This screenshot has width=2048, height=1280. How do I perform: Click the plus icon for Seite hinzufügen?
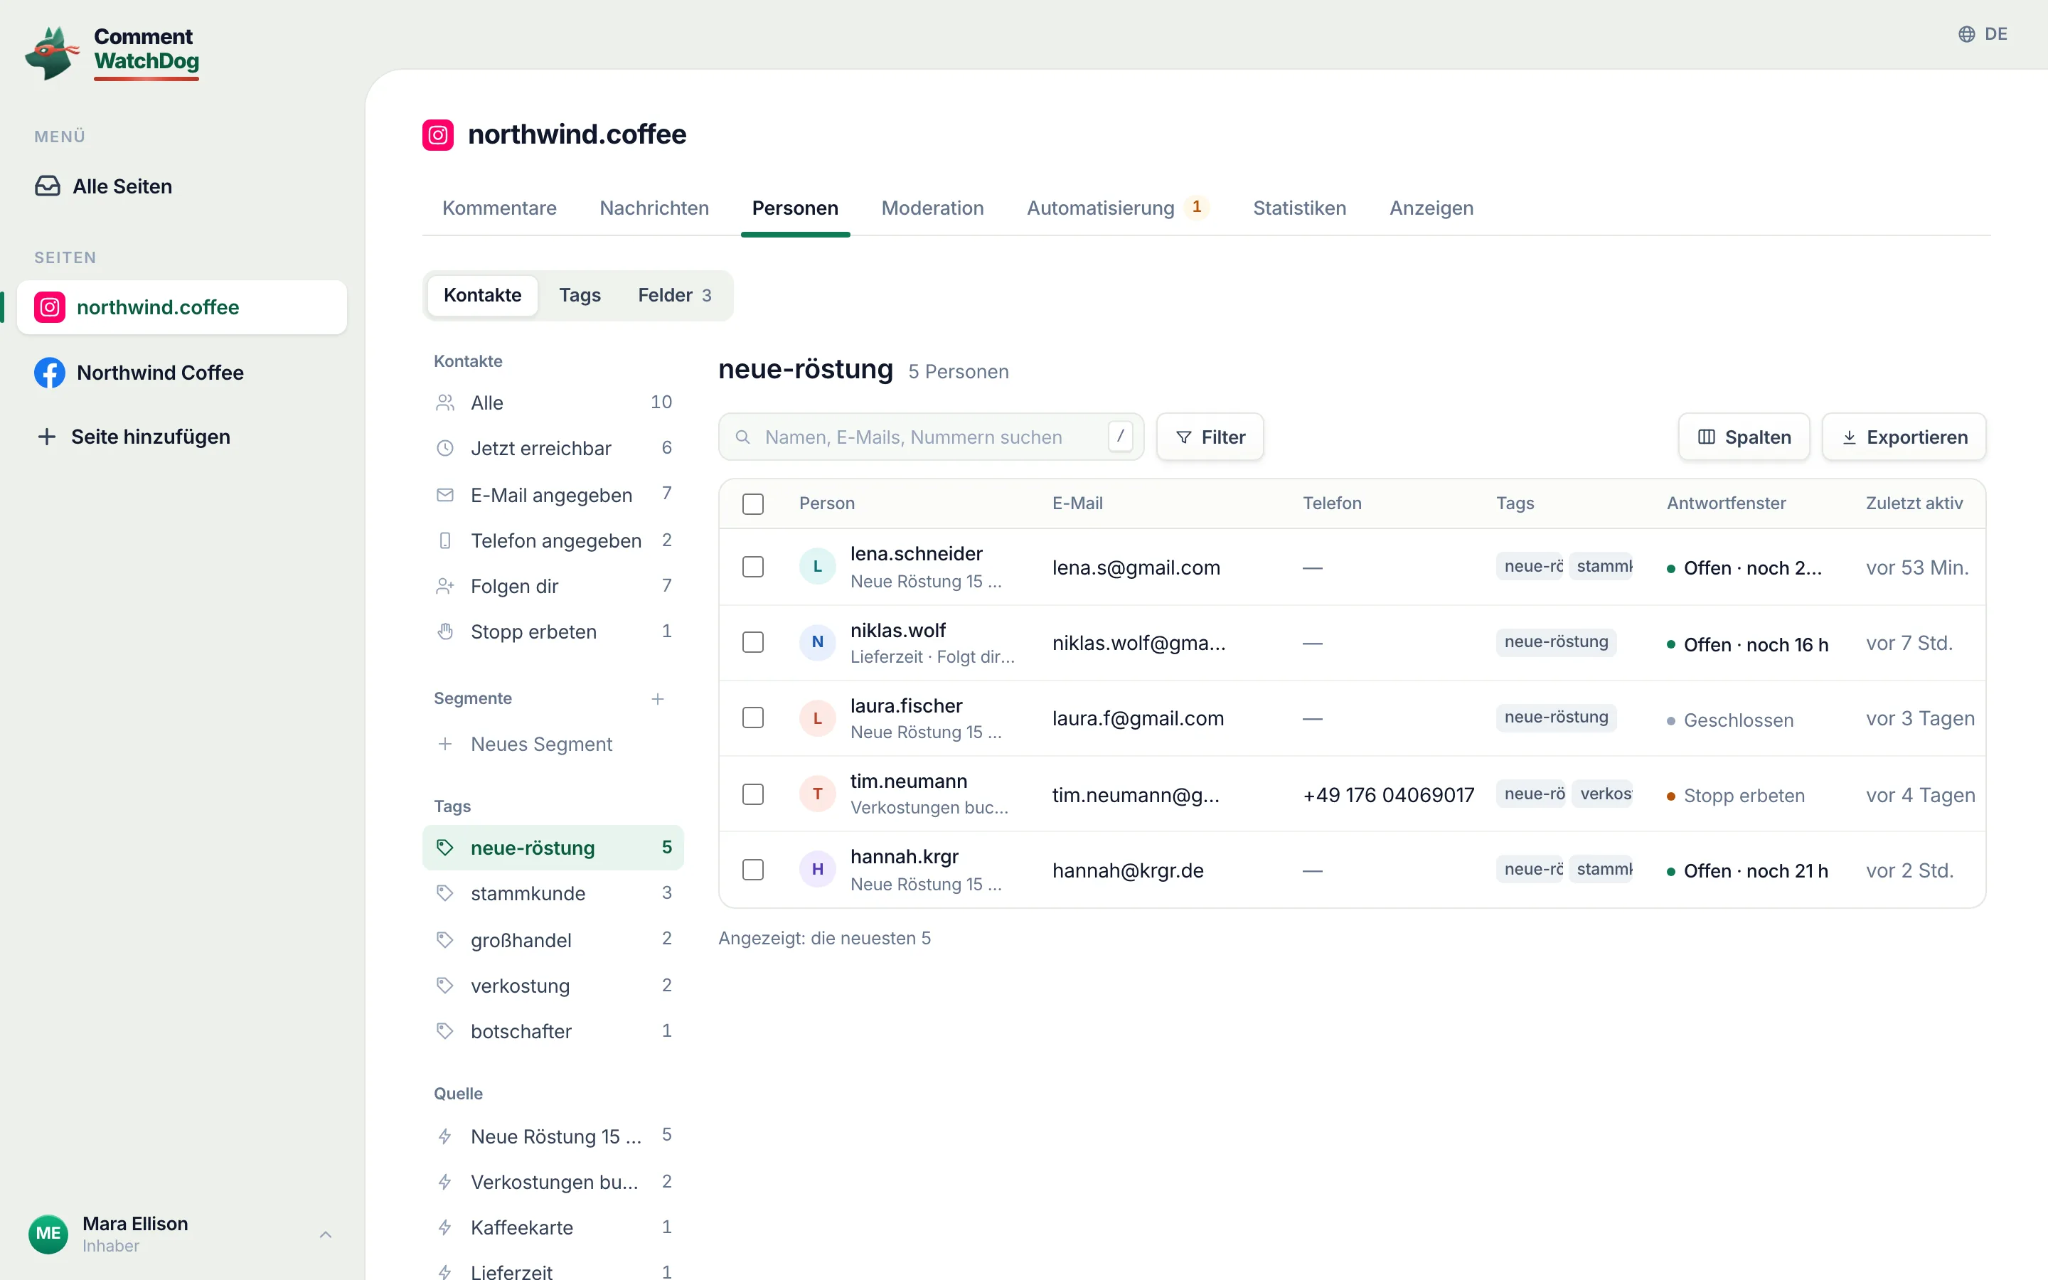coord(48,437)
